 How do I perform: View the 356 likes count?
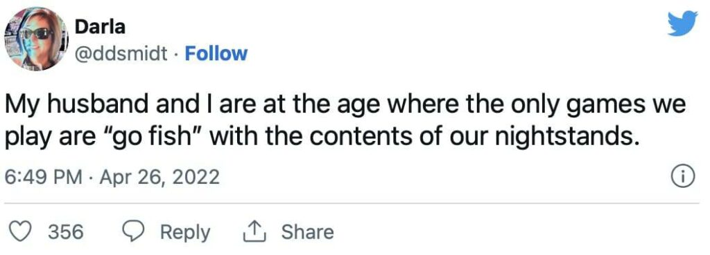(x=66, y=232)
